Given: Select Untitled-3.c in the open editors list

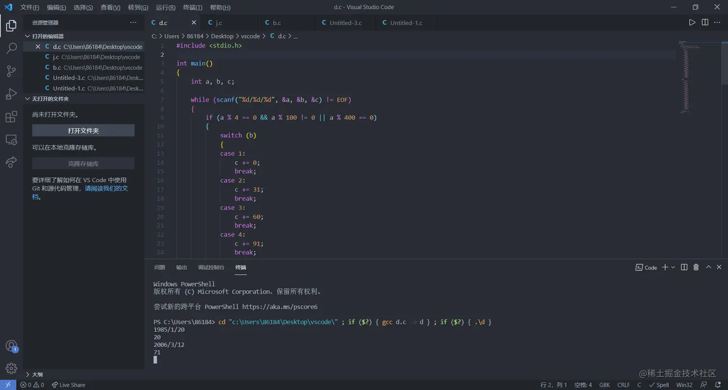Looking at the screenshot, I should [84, 77].
